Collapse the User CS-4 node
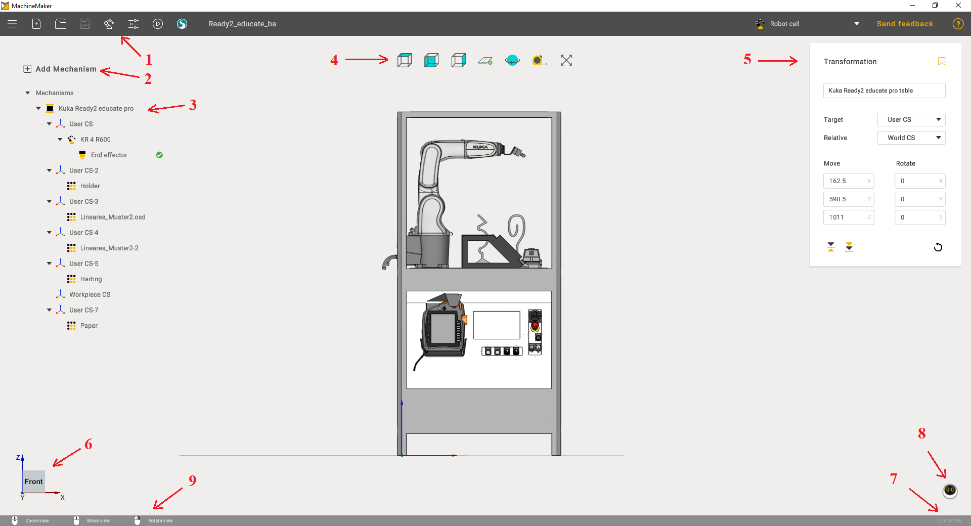971x526 pixels. [x=49, y=233]
